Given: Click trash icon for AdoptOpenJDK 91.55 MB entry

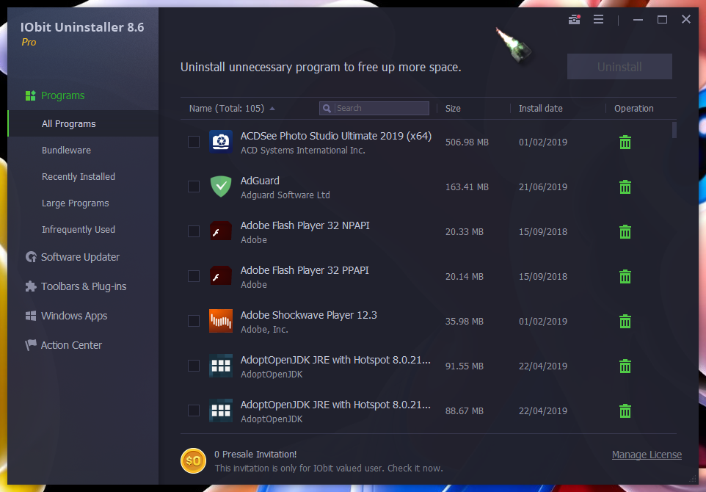Looking at the screenshot, I should tap(625, 366).
